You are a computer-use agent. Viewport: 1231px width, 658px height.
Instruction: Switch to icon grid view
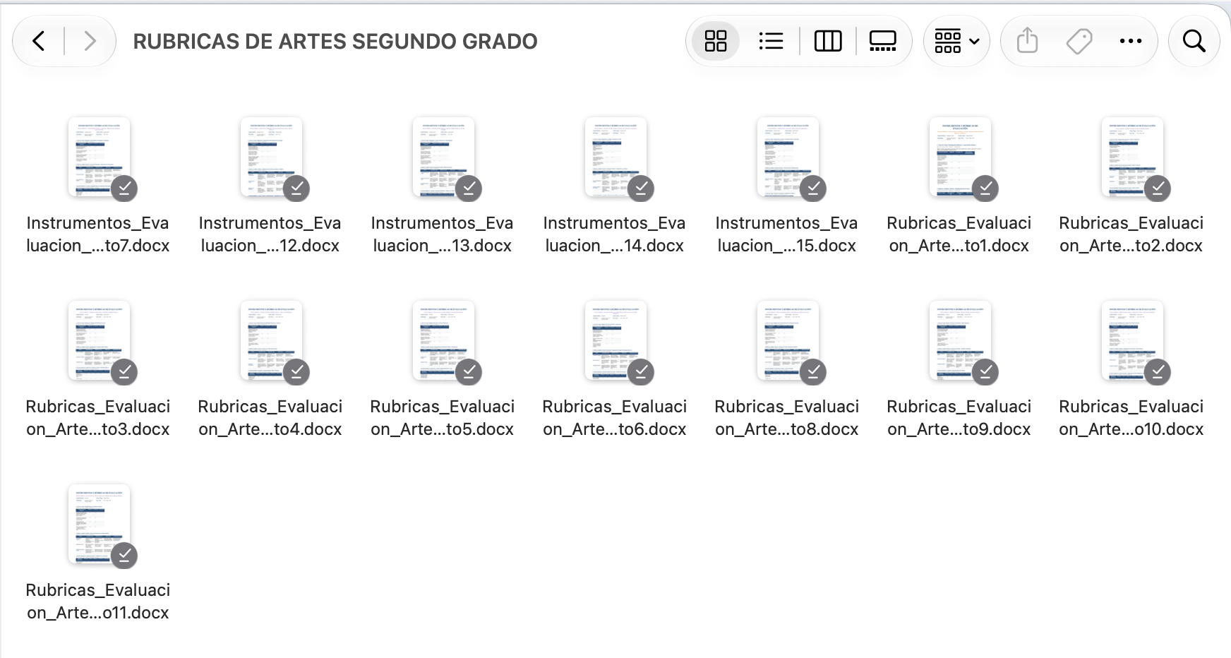coord(715,41)
